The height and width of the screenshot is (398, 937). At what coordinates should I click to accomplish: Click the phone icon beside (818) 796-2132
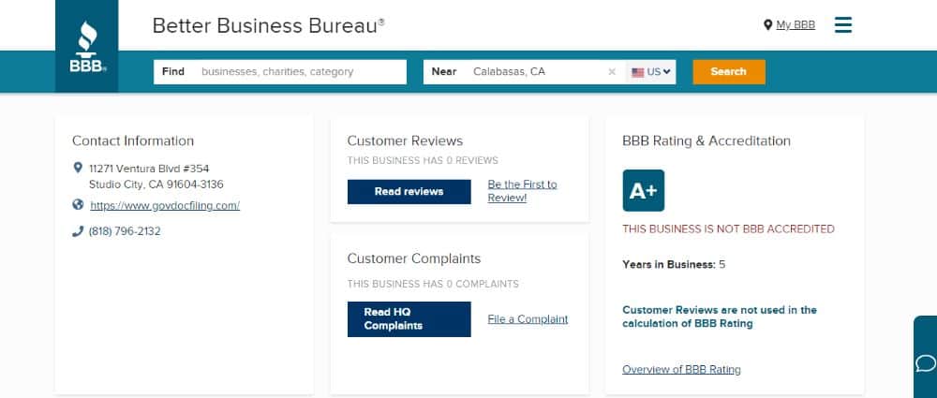78,231
